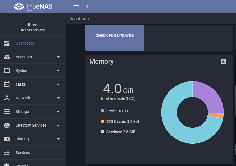Screen dimensions: 236x166
Task: Click the lock icon beside root
Action: 29,25
